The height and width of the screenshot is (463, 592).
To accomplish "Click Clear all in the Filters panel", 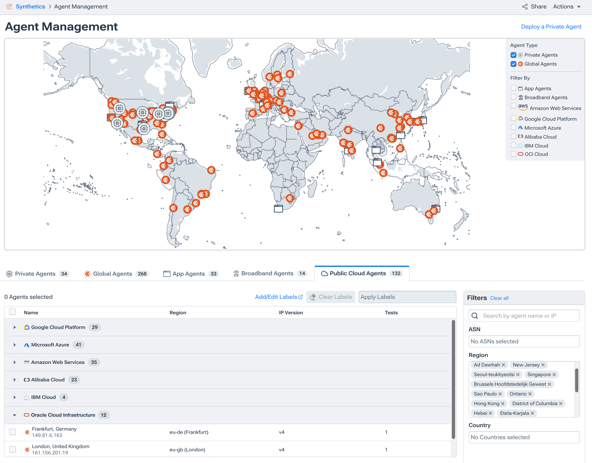I will pyautogui.click(x=499, y=298).
